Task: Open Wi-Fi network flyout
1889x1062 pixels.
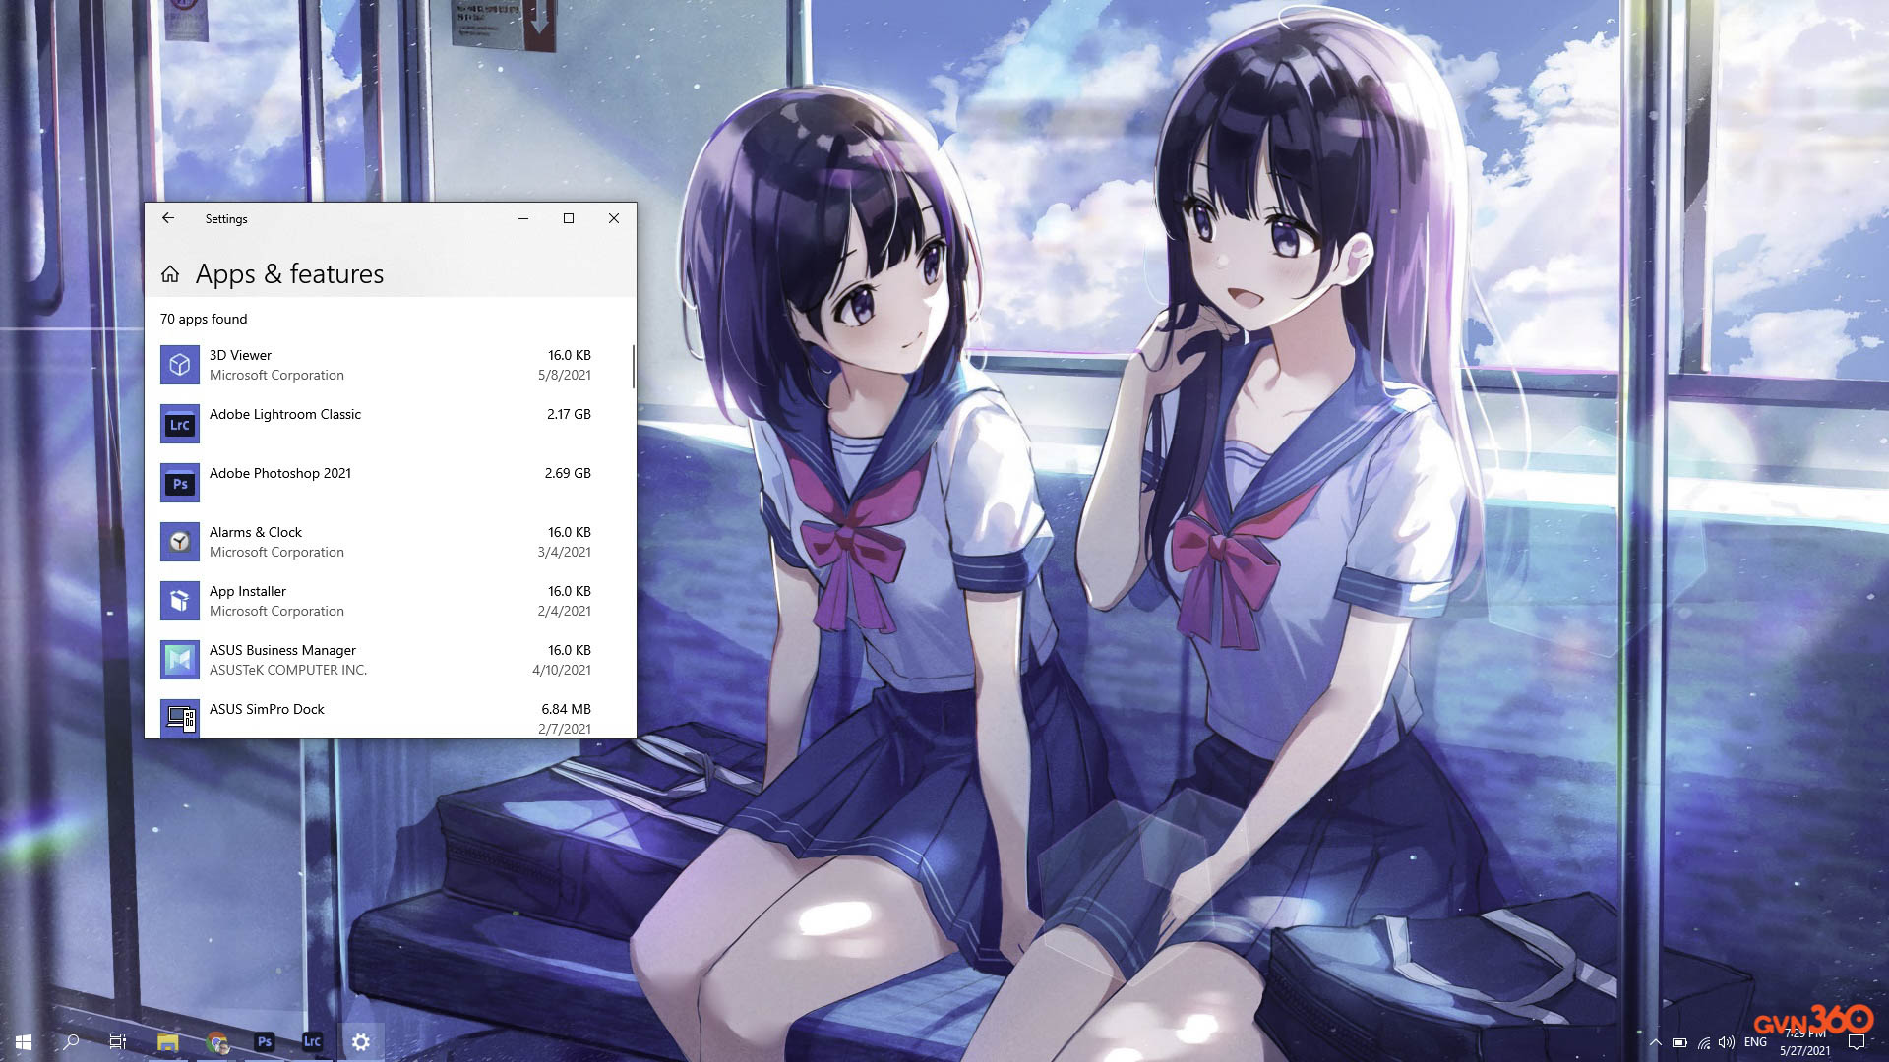Action: click(x=1703, y=1042)
